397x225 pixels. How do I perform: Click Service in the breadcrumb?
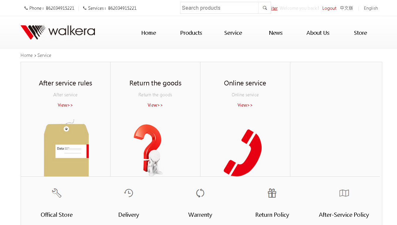[44, 55]
